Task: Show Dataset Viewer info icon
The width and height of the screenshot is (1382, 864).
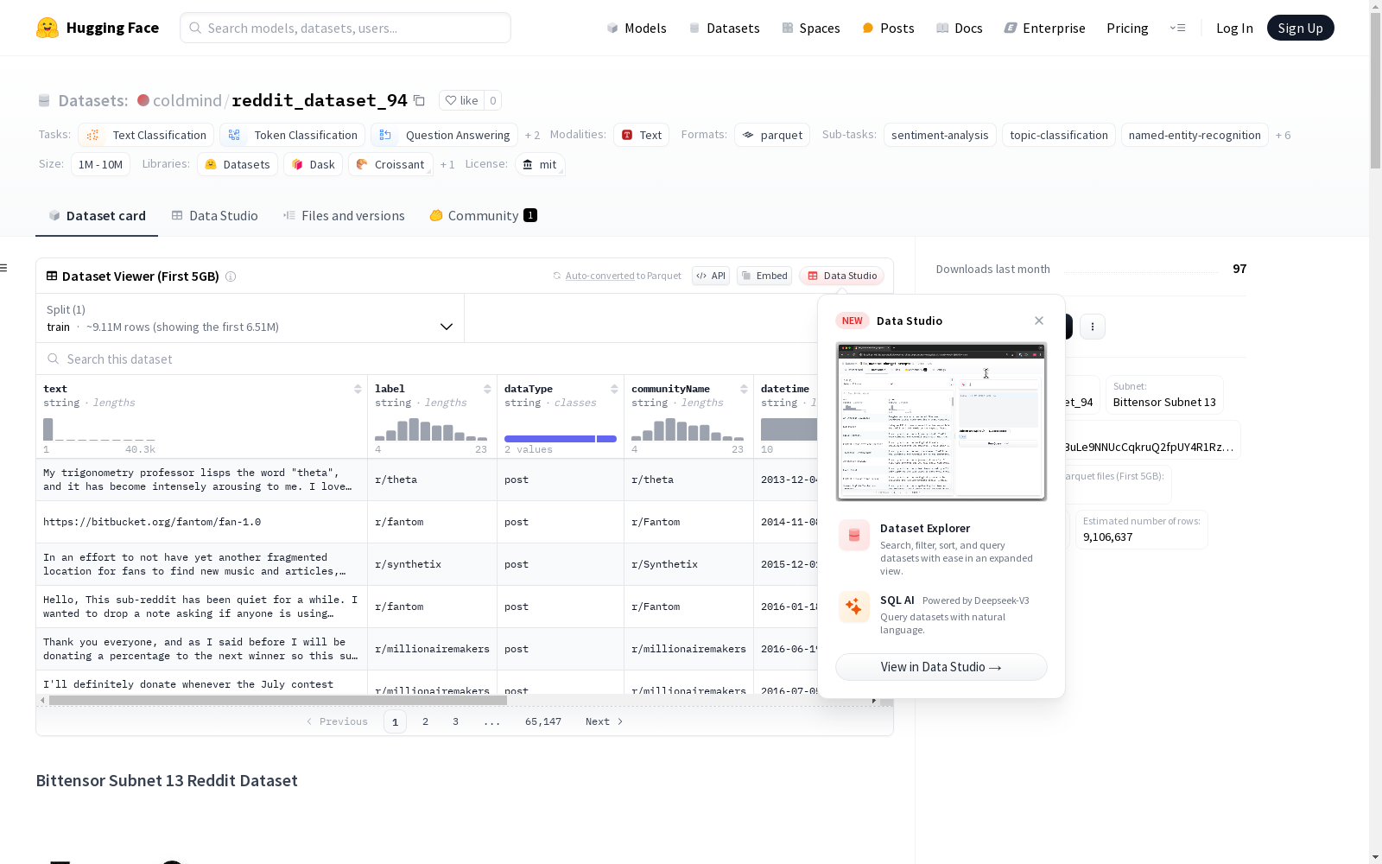Action: [231, 276]
